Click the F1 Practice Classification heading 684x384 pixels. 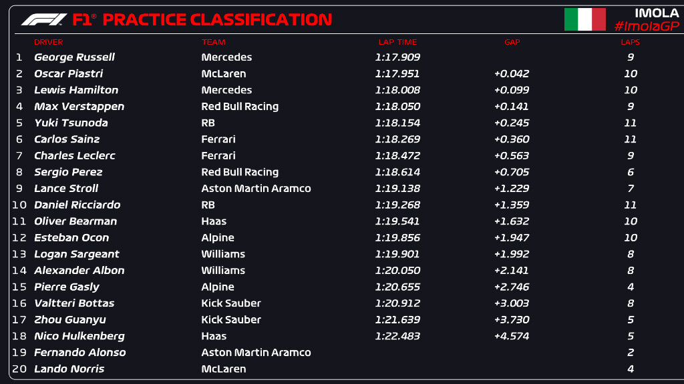coord(202,19)
